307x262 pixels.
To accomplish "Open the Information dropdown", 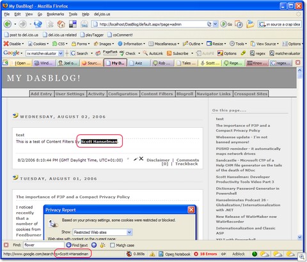I will pyautogui.click(x=131, y=44).
